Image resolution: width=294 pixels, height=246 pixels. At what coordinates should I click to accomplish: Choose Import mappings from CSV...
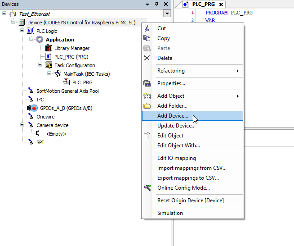click(x=192, y=168)
